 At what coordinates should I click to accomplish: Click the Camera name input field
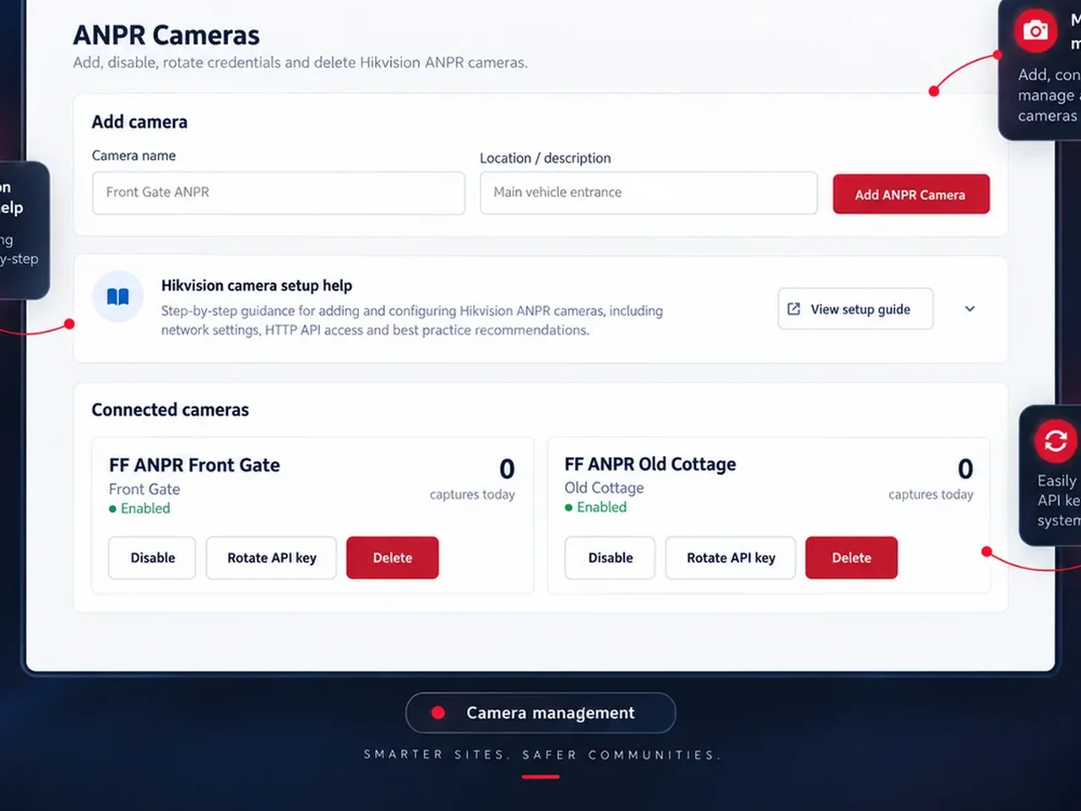tap(279, 193)
